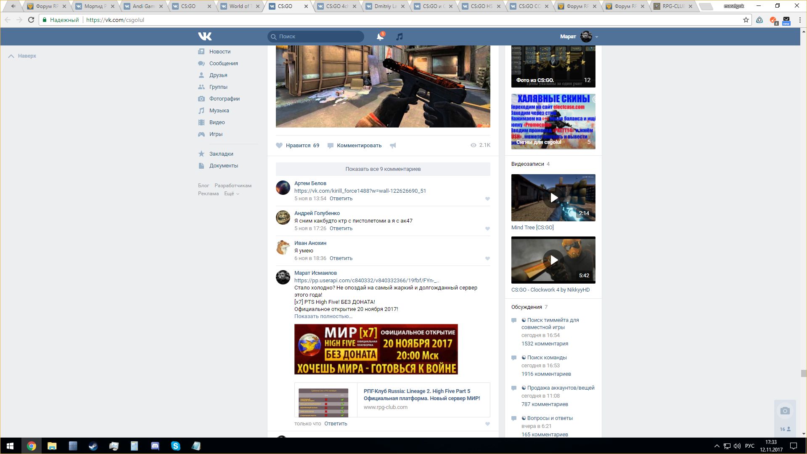
Task: Click the Наверх back-to-top button
Action: pyautogui.click(x=22, y=56)
